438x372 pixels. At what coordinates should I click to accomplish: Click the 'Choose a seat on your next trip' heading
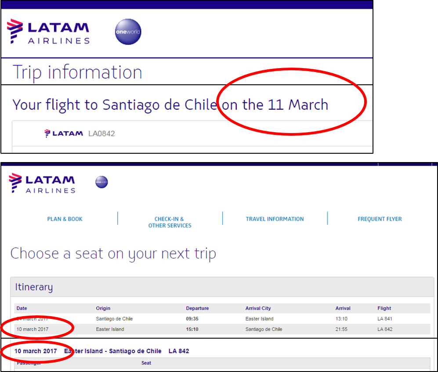[113, 254]
